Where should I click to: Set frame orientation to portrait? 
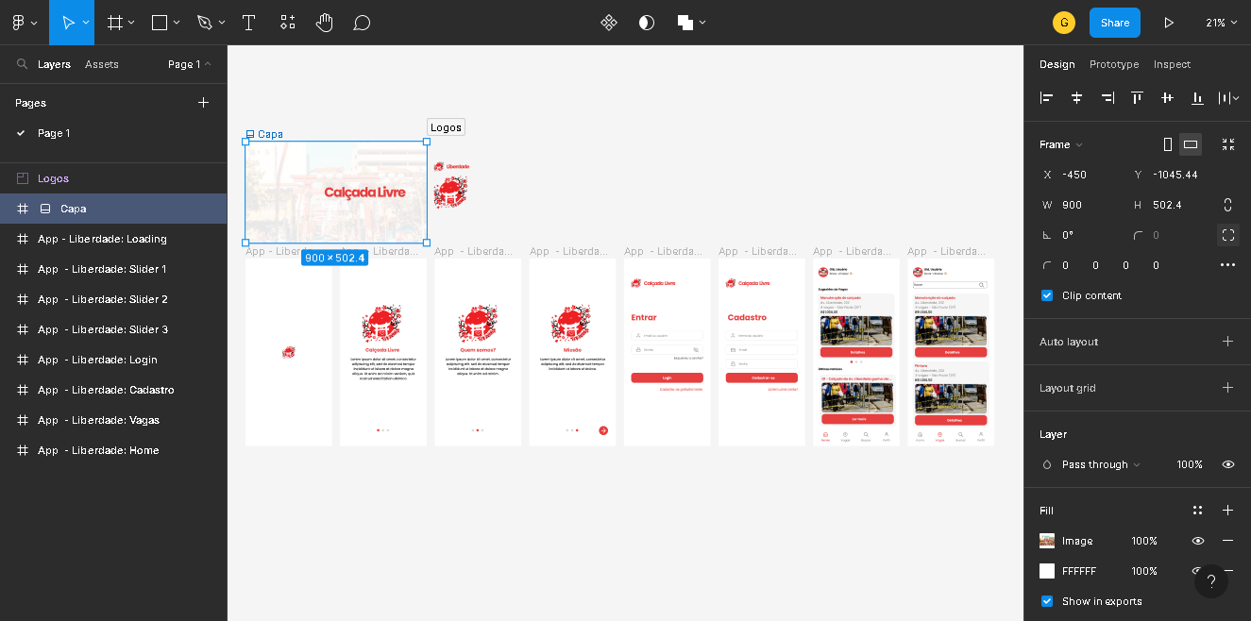pyautogui.click(x=1168, y=144)
